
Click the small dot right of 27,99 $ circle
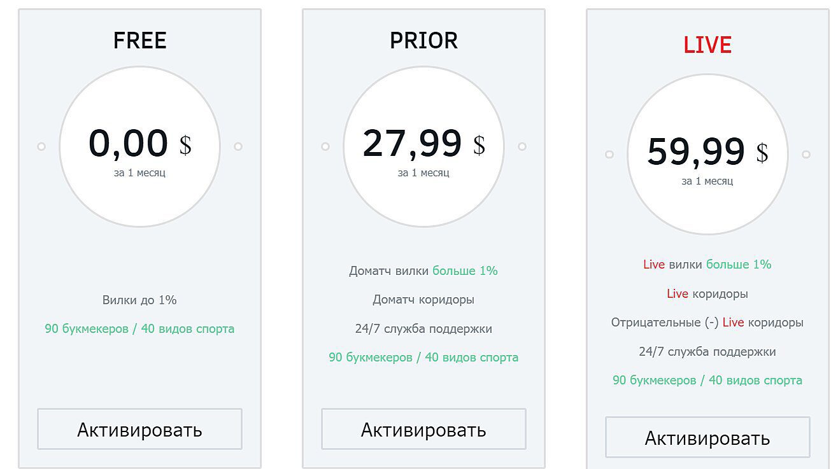(x=522, y=146)
